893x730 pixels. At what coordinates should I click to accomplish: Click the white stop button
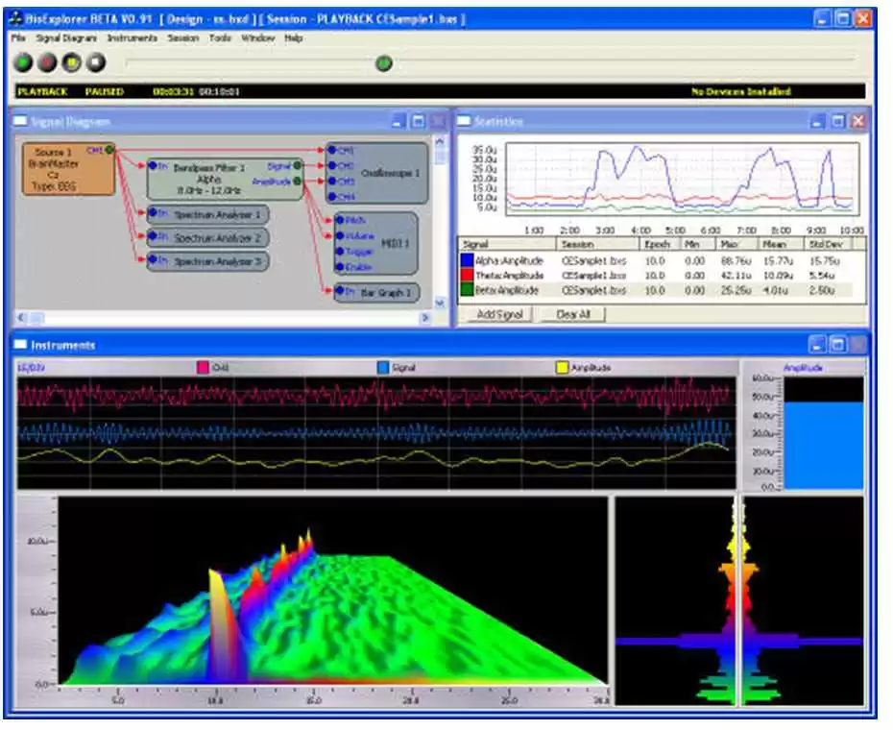pyautogui.click(x=96, y=62)
